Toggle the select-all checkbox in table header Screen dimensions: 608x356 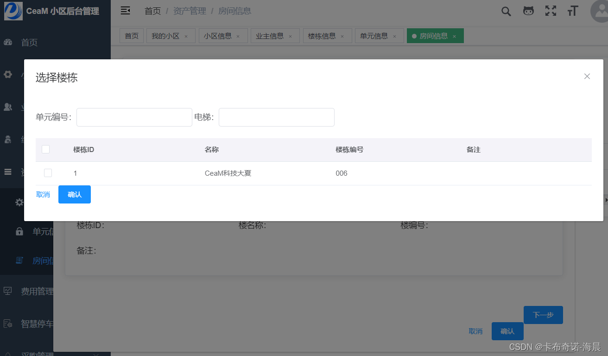pyautogui.click(x=46, y=149)
